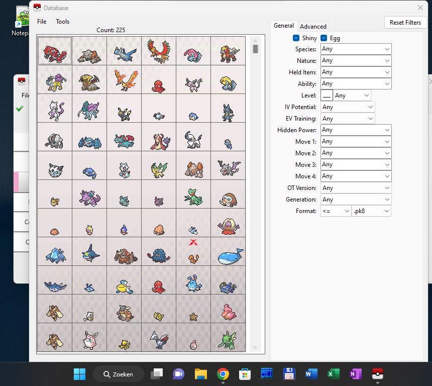
Task: Toggle the Shiny filter checkbox
Action: point(296,38)
